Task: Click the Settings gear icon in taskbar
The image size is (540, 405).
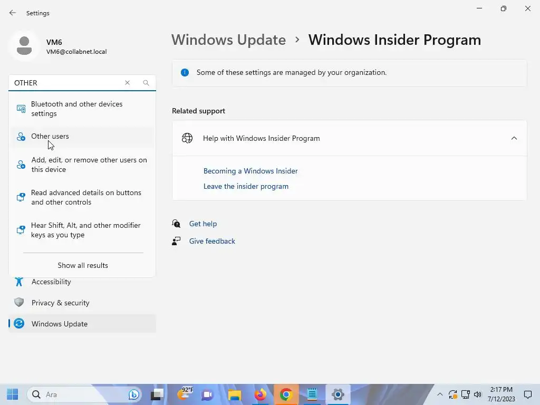Action: [338, 394]
